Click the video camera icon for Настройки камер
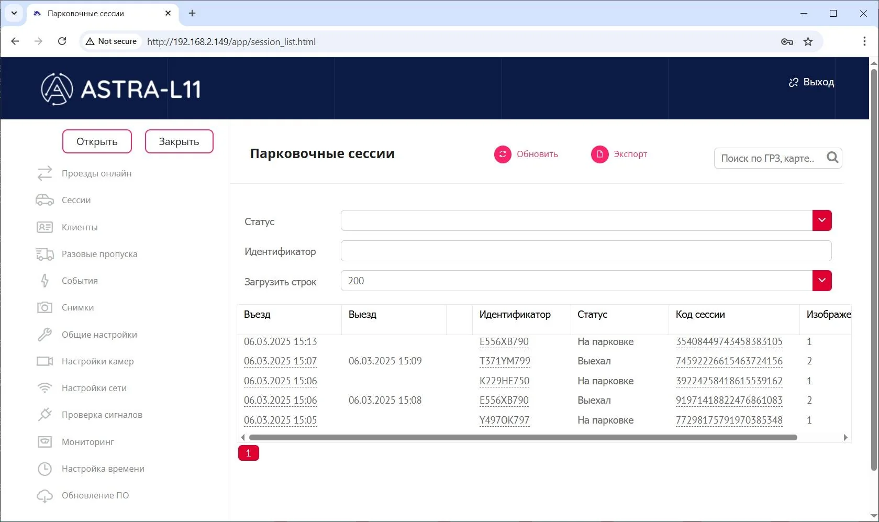Screen dimensions: 879x522 (44, 361)
